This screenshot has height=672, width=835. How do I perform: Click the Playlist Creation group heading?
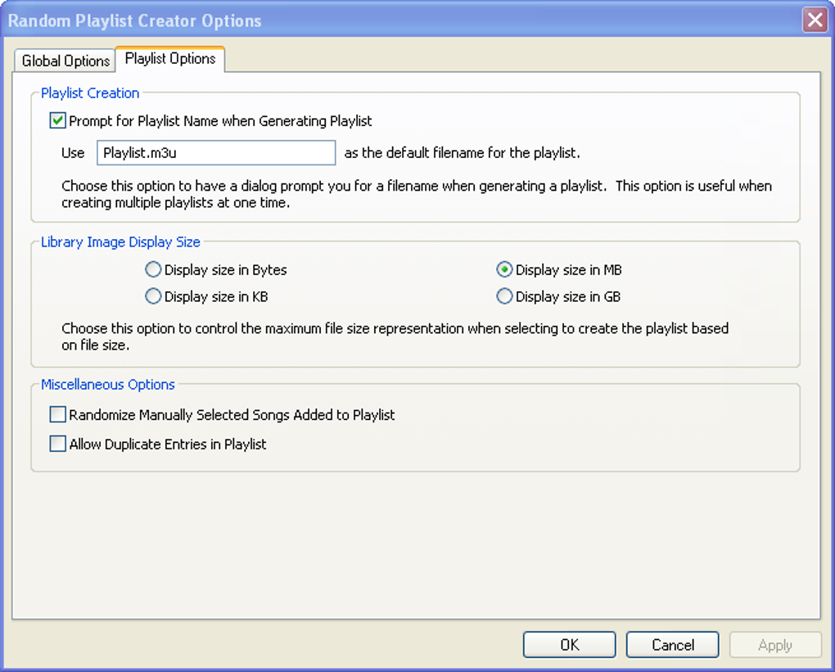pos(90,93)
